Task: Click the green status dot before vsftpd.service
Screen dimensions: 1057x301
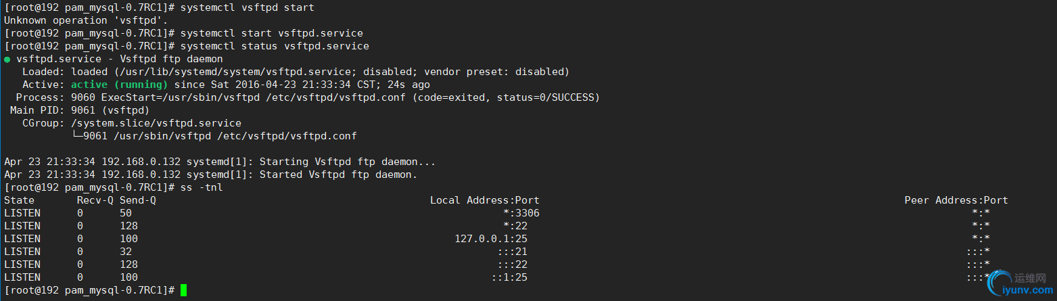Action: (7, 60)
